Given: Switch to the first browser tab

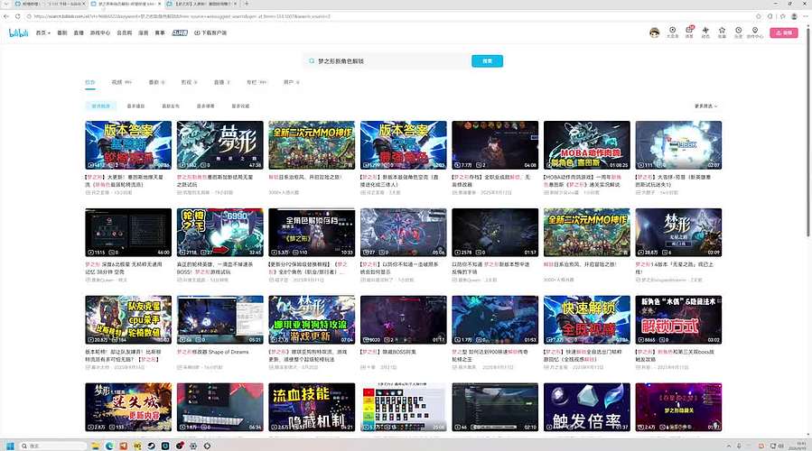Looking at the screenshot, I should [x=49, y=4].
